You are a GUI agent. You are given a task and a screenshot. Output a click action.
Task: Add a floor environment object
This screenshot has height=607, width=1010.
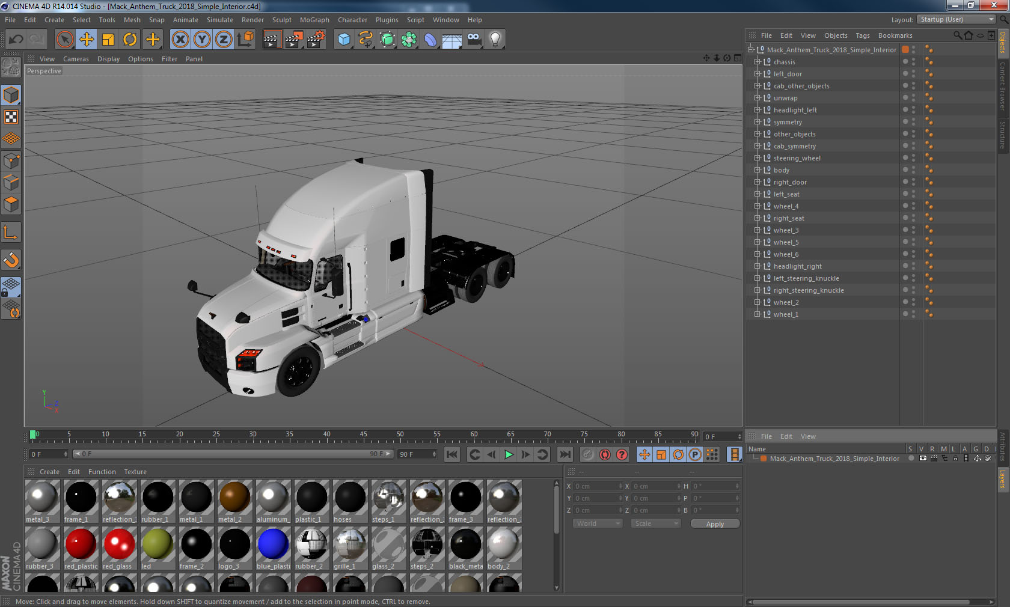[x=452, y=40]
